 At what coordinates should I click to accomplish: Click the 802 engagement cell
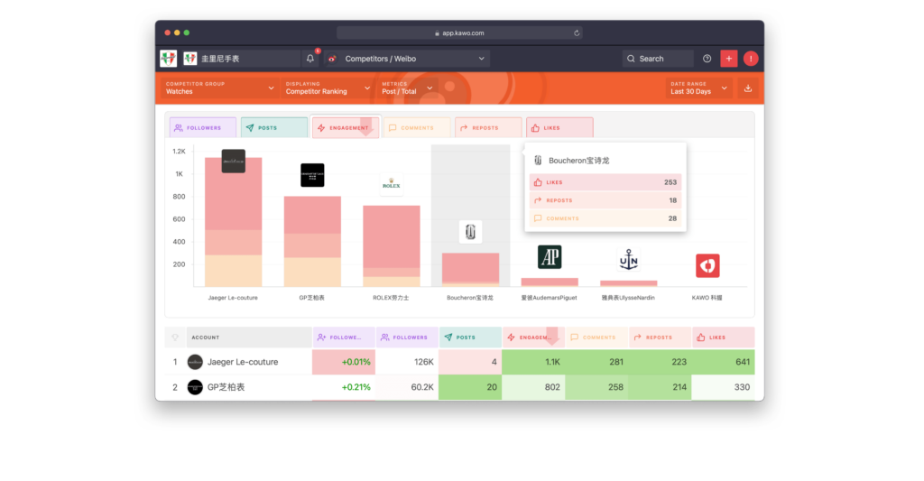[x=533, y=387]
